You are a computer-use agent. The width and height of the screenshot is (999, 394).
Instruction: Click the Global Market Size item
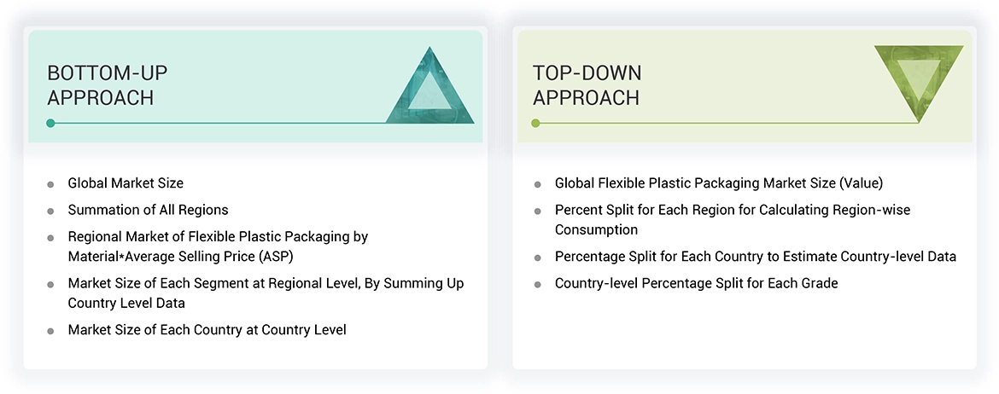click(126, 183)
